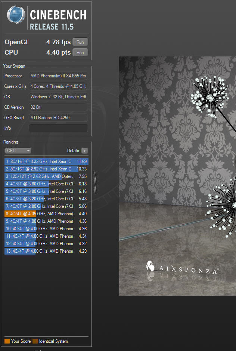Click the GFX Board ATI Radeon HD 4250
Image resolution: width=236 pixels, height=351 pixels.
58,118
